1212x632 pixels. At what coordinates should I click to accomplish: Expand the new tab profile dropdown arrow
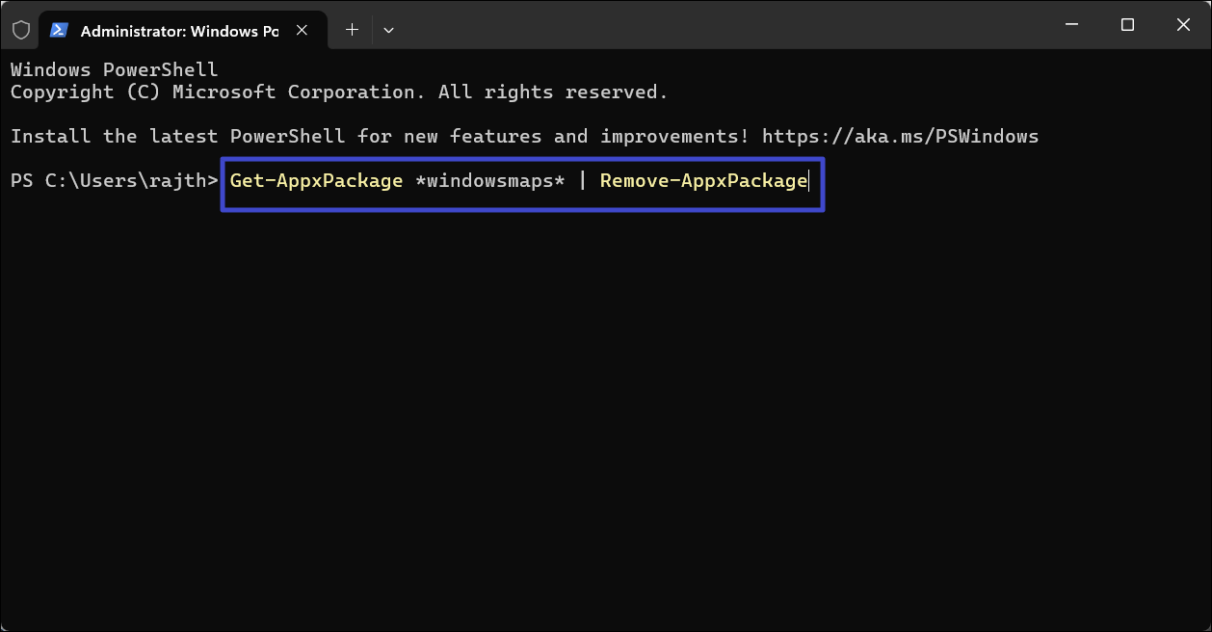388,30
